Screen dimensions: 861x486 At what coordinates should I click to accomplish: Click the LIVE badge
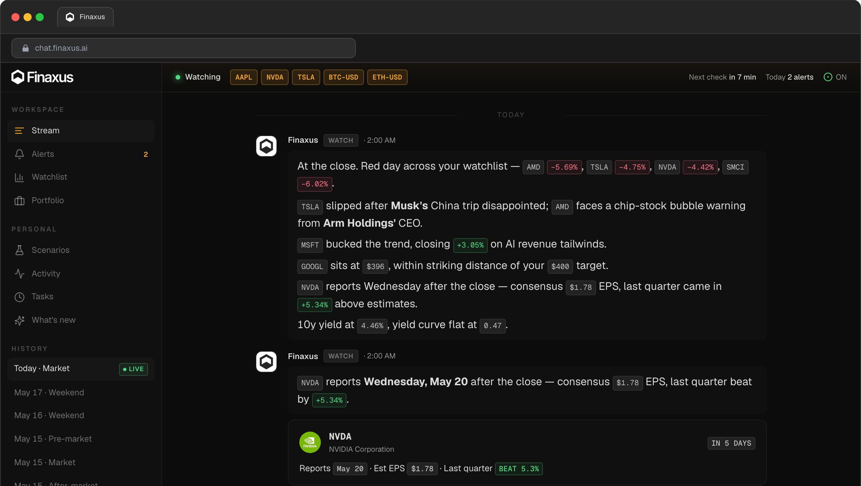point(133,369)
